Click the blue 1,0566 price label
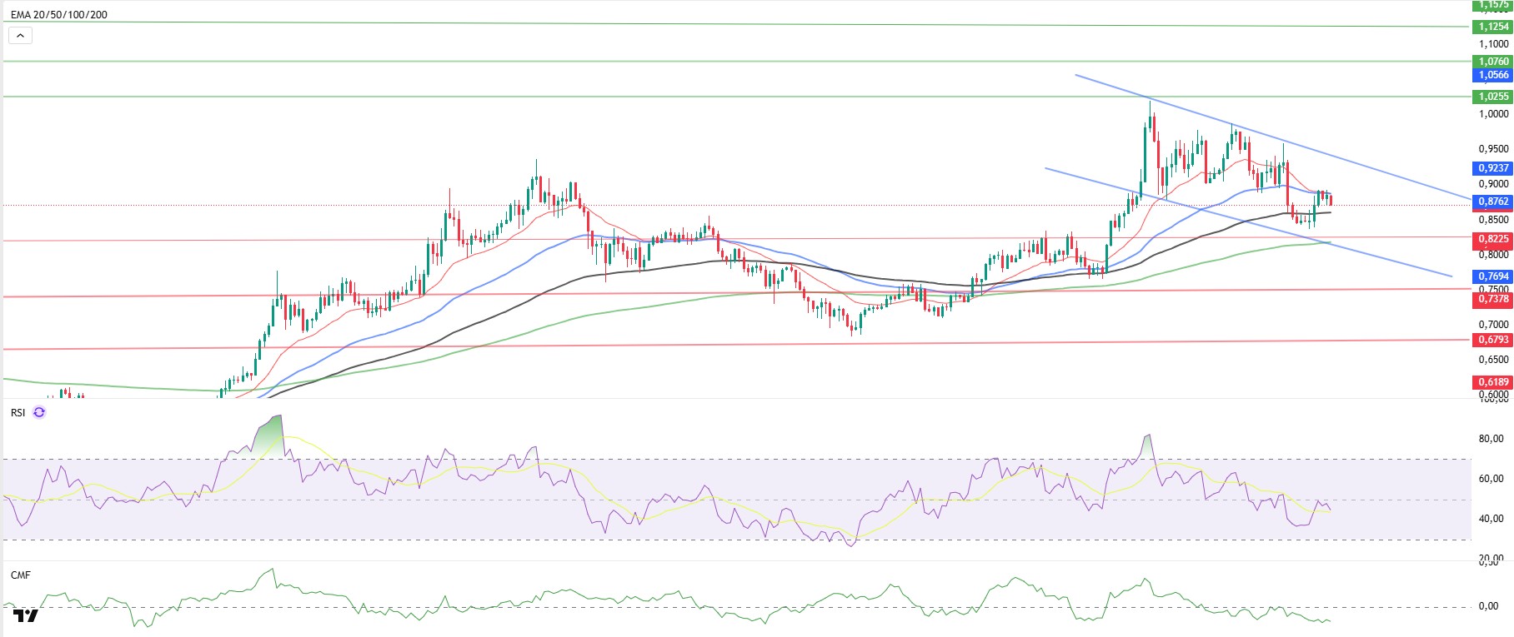 coord(1492,75)
